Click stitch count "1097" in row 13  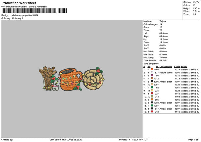pyautogui.click(x=156, y=106)
